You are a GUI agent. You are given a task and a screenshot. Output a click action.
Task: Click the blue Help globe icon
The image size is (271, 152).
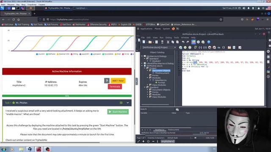(209, 42)
